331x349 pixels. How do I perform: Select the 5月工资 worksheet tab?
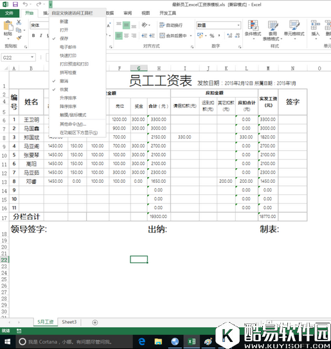coord(46,322)
